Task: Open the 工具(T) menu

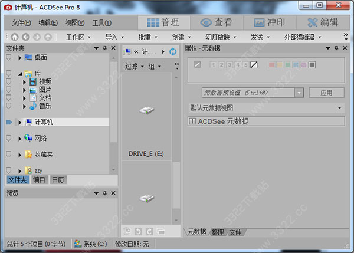Action: 102,23
